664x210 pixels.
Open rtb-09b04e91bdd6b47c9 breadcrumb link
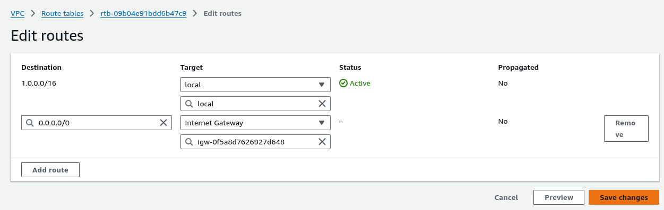pyautogui.click(x=143, y=13)
